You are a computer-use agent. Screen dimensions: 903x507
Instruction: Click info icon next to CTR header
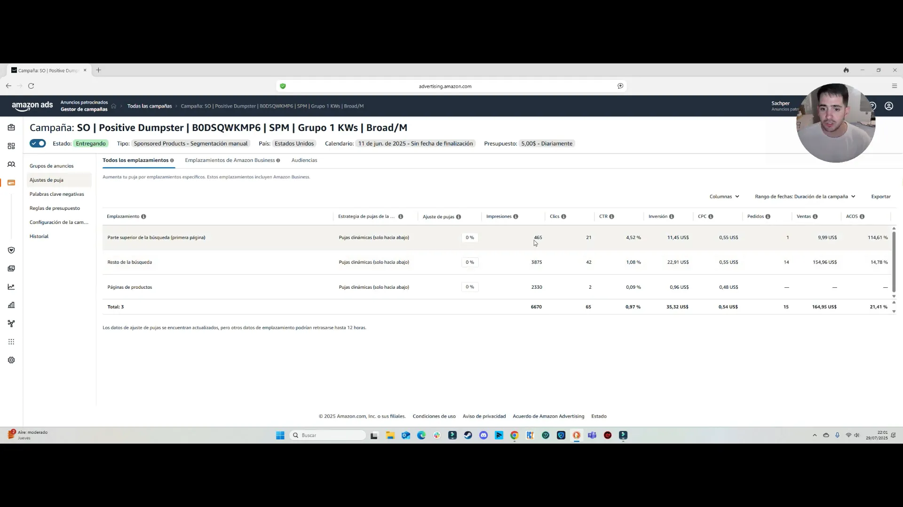point(612,216)
